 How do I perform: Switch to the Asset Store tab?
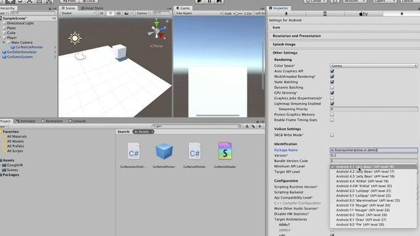(92, 9)
